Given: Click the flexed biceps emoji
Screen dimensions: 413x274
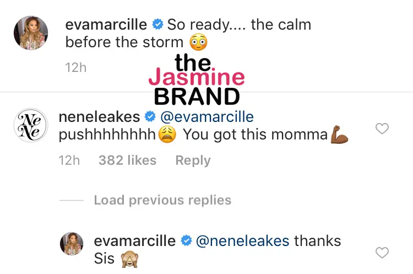Looking at the screenshot, I should 339,135.
